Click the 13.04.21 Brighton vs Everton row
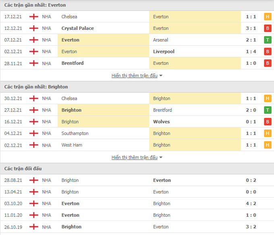 pyautogui.click(x=137, y=192)
